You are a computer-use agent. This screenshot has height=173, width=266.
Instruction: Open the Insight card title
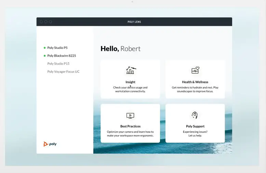click(130, 82)
